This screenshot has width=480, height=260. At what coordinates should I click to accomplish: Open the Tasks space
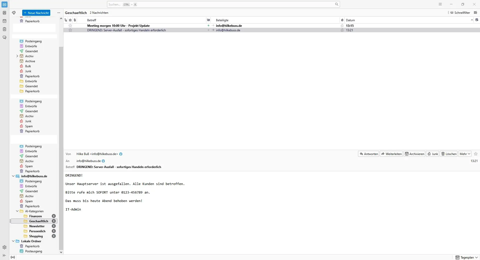4,29
